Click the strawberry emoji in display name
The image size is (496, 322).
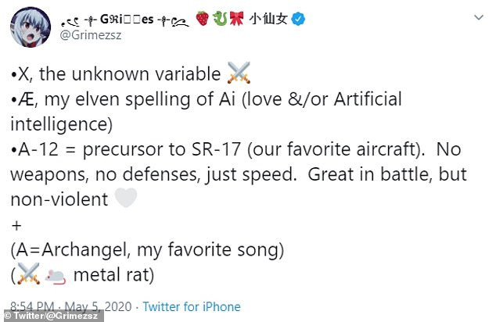(x=203, y=18)
